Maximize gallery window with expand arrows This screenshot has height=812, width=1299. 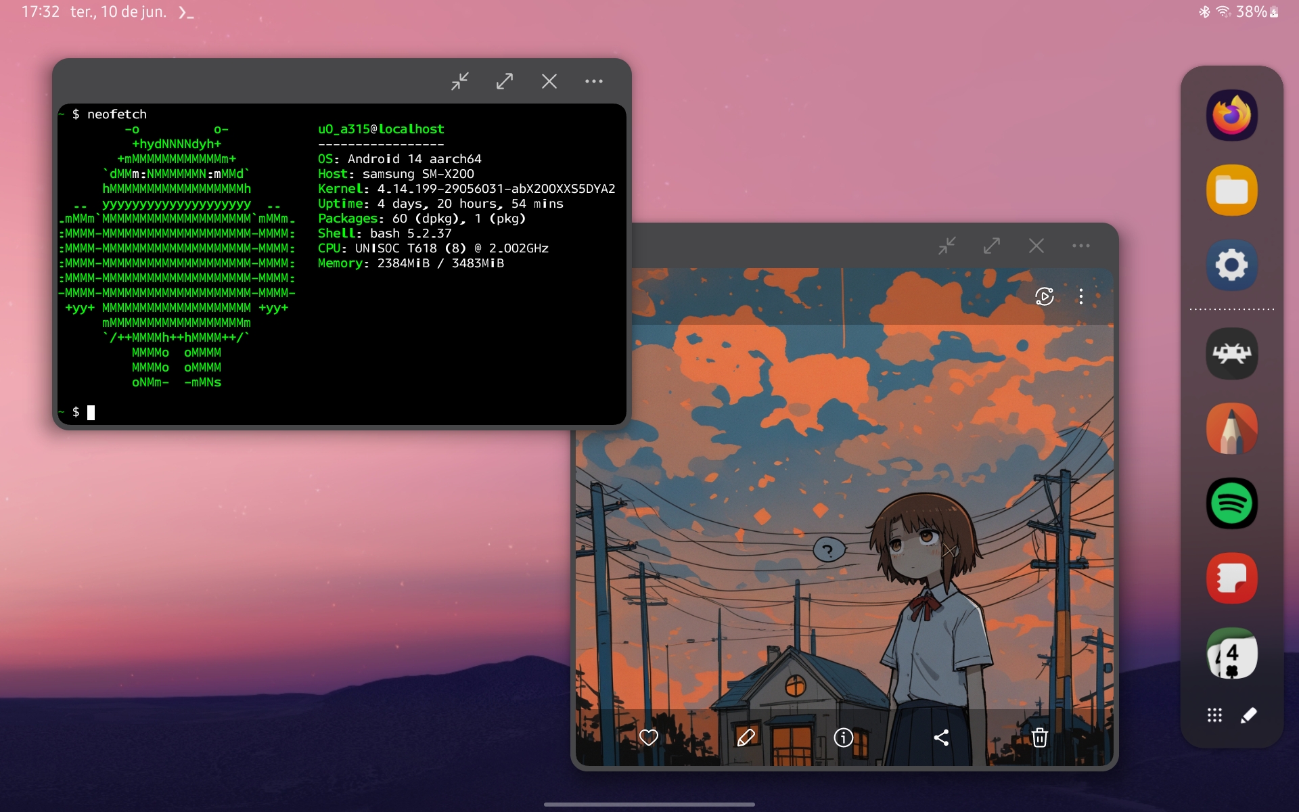pyautogui.click(x=992, y=246)
